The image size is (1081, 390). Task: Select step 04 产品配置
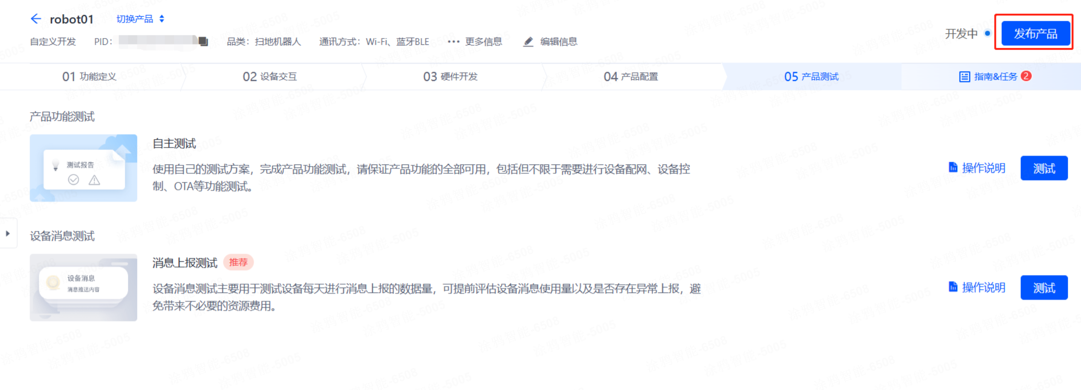click(630, 77)
